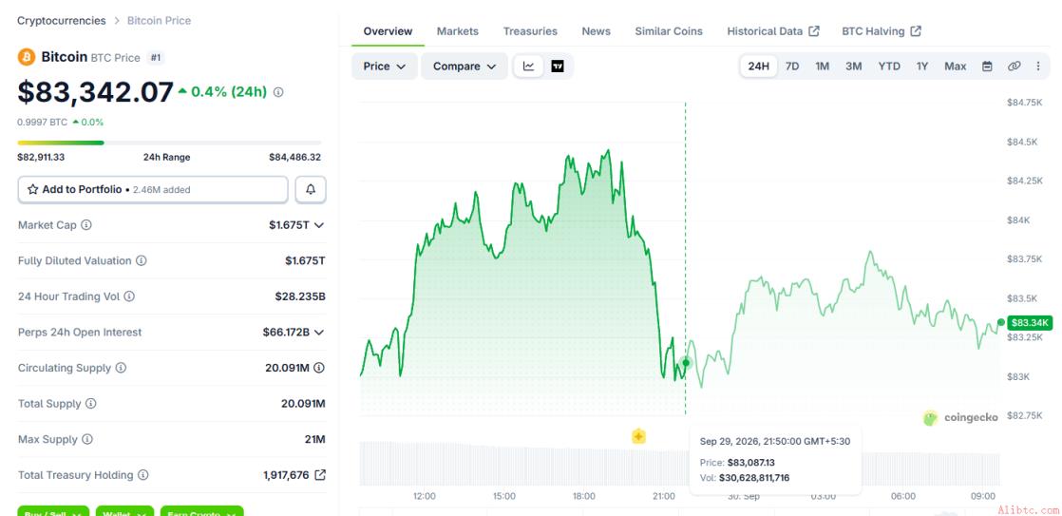Expand Perps 24h Open Interest chevron
The image size is (1062, 516).
(319, 333)
